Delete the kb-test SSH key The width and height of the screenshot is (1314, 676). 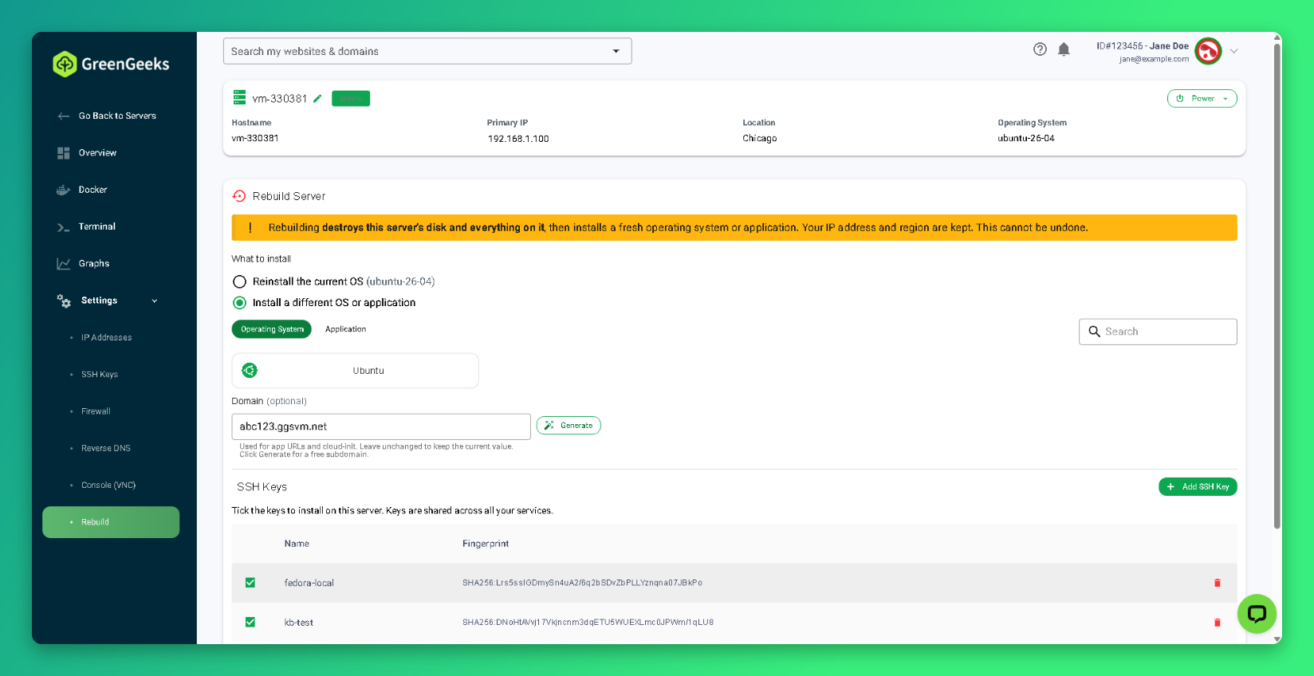click(1217, 623)
